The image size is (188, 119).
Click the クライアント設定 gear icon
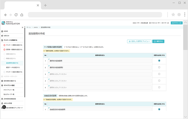click(2, 86)
